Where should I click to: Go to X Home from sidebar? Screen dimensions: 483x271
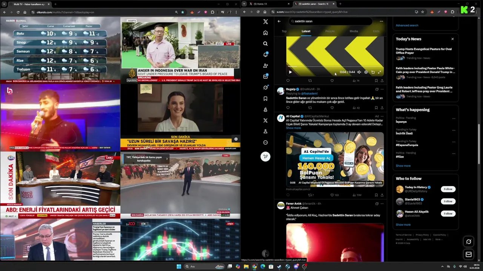click(265, 33)
